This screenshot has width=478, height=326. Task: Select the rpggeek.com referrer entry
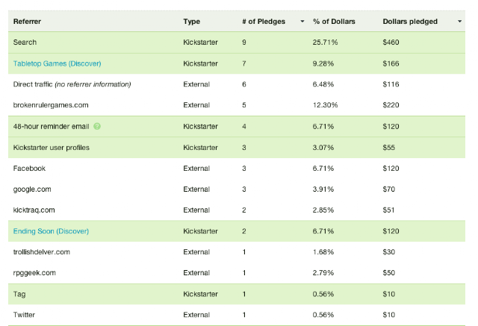point(34,273)
